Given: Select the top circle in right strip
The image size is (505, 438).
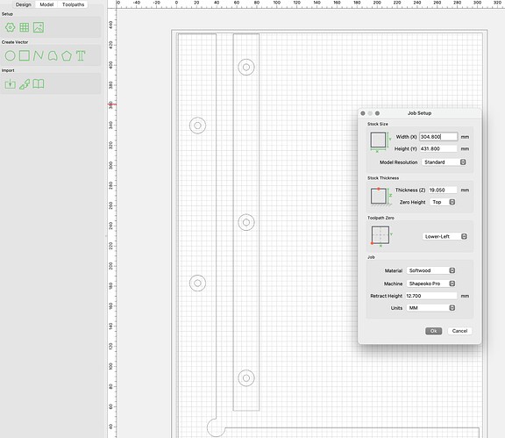Looking at the screenshot, I should pos(246,67).
